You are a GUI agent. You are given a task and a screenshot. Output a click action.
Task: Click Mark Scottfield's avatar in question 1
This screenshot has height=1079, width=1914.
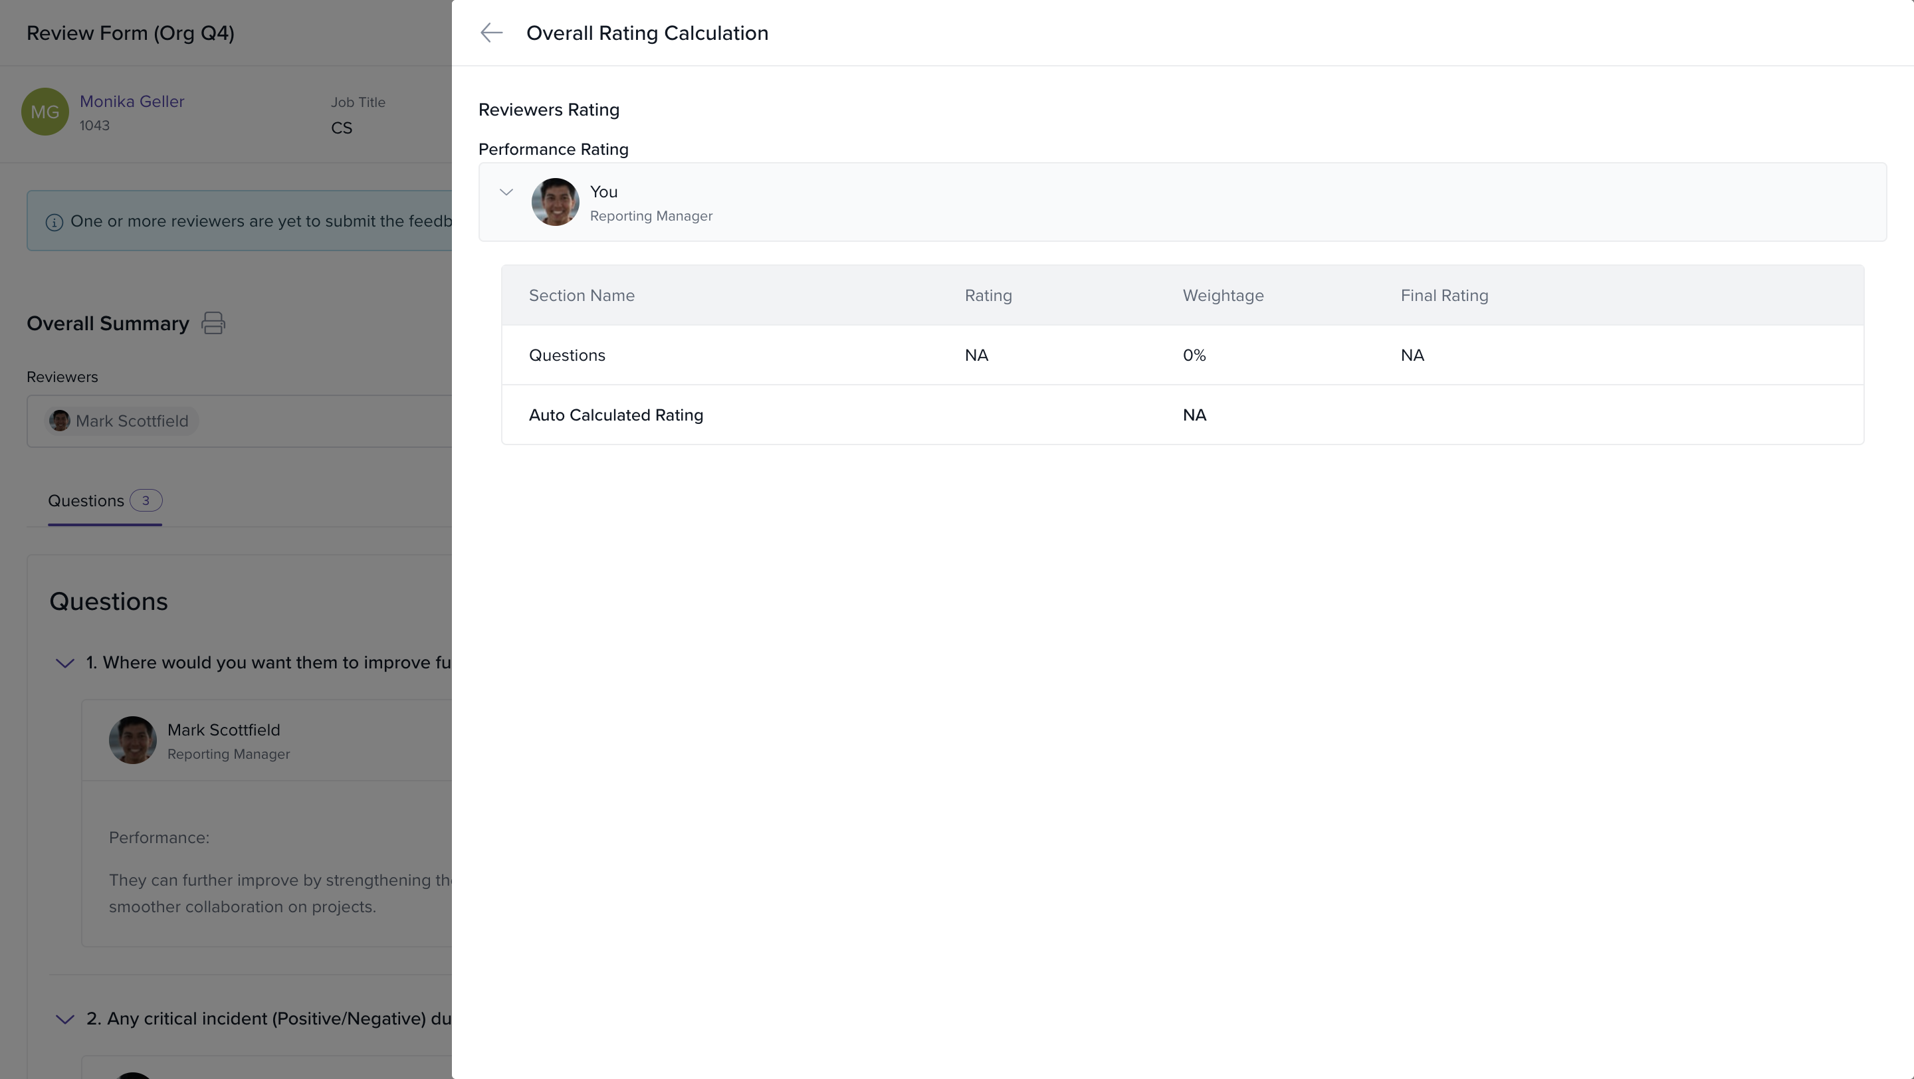point(132,740)
